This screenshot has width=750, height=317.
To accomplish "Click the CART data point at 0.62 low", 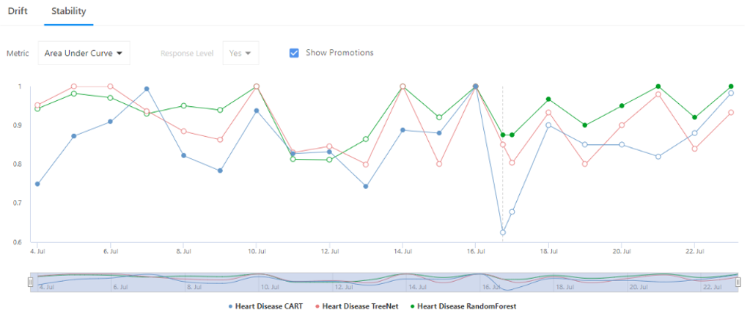I will [503, 233].
